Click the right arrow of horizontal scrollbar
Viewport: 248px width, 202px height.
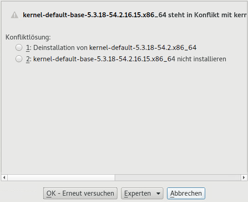click(244, 177)
